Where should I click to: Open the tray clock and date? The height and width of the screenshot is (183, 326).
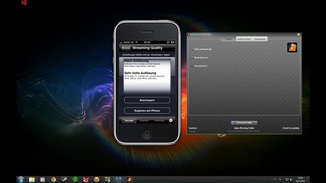301,179
